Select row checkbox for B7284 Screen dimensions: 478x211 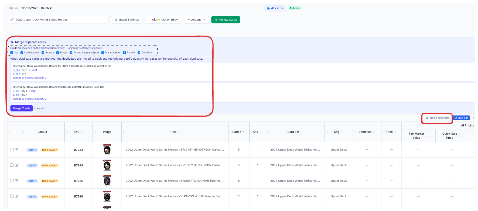point(12,165)
